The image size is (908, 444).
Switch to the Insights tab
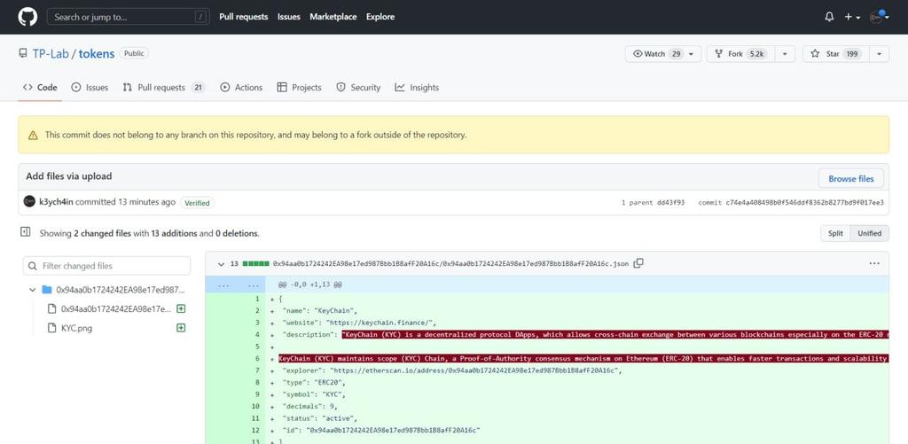tap(417, 88)
